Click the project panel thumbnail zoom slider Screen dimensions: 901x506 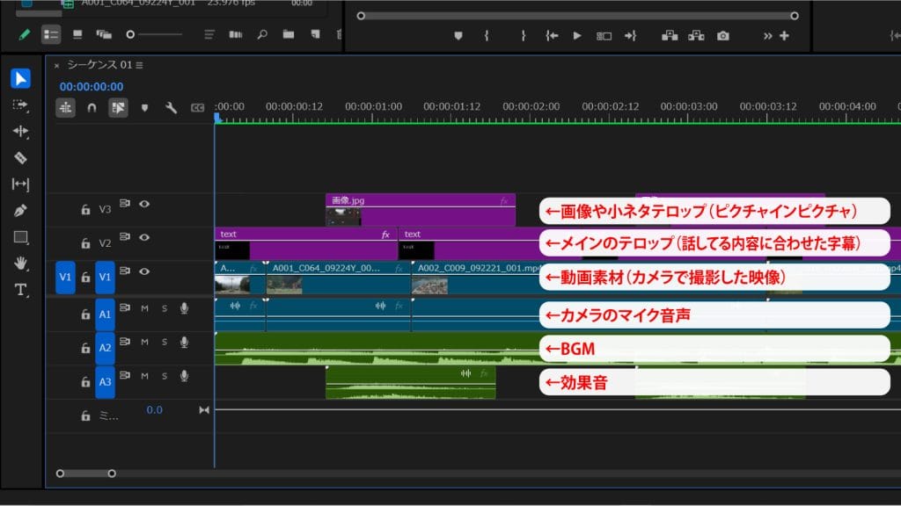point(131,35)
